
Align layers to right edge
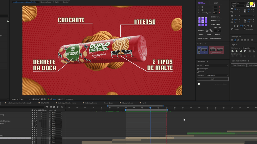(x=241, y=51)
